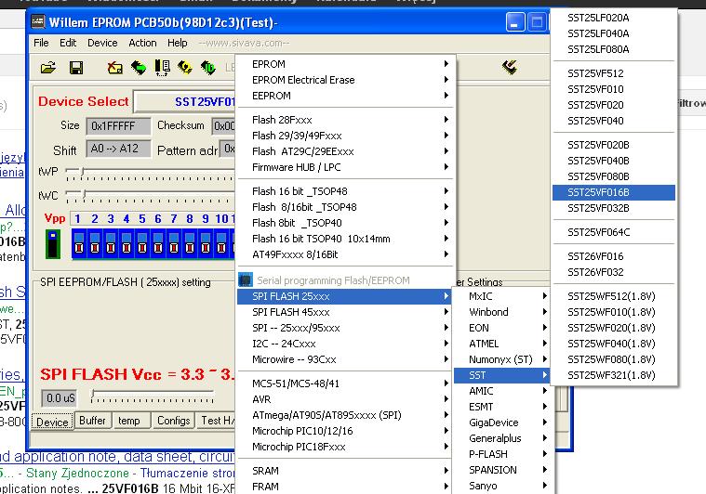Click the Size field showing 0x1FFFFF
This screenshot has height=494, width=706.
(118, 125)
